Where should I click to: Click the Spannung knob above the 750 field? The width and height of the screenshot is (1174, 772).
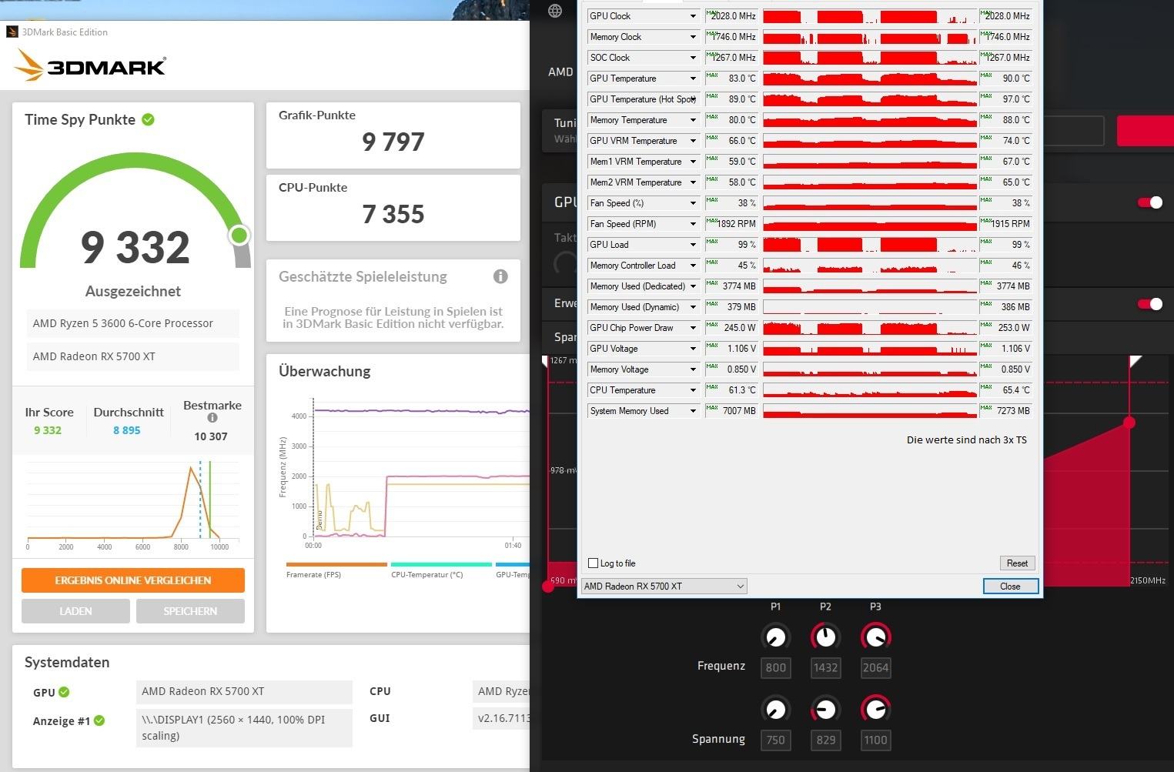pos(775,709)
